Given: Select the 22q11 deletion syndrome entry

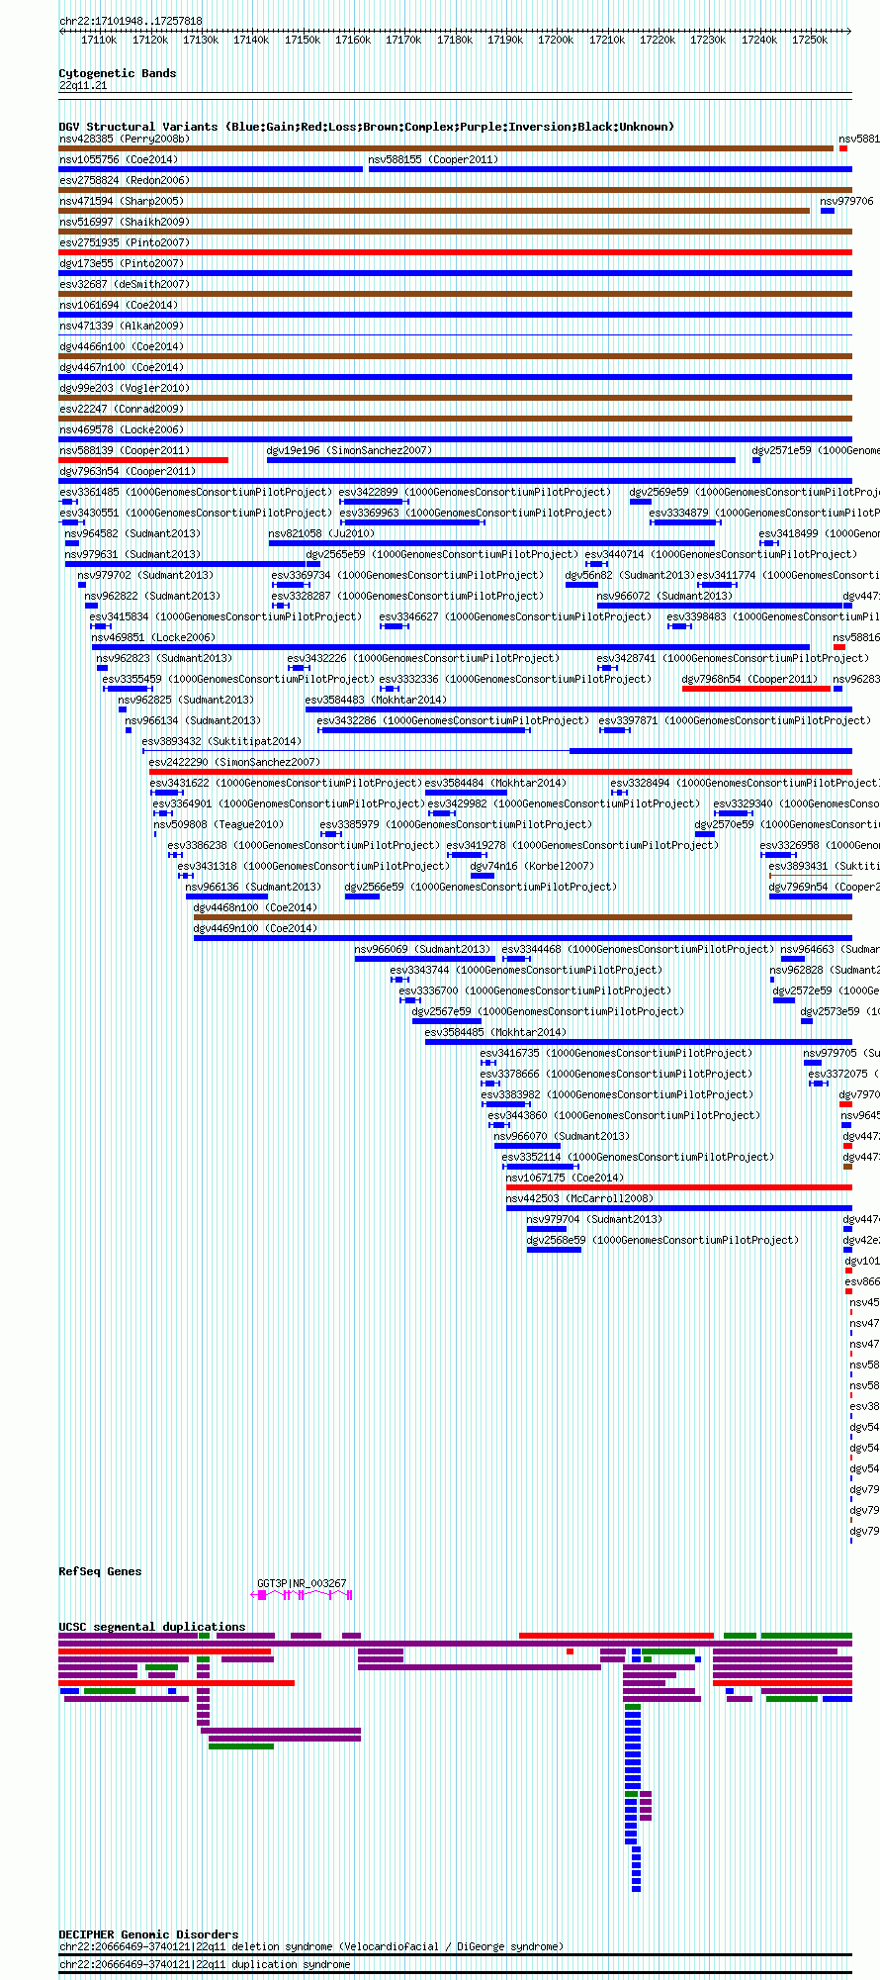Looking at the screenshot, I should click(x=310, y=1946).
